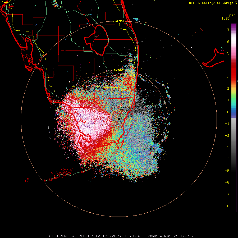Click the DZD product label above the scale

coord(232,16)
